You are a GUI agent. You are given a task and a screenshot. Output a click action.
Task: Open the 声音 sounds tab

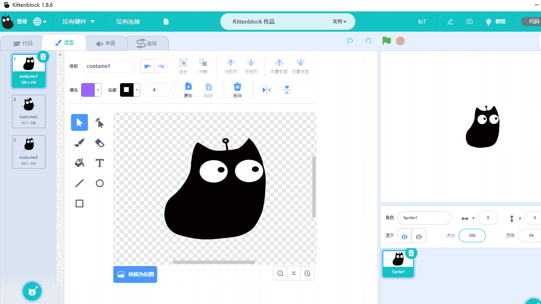click(106, 43)
